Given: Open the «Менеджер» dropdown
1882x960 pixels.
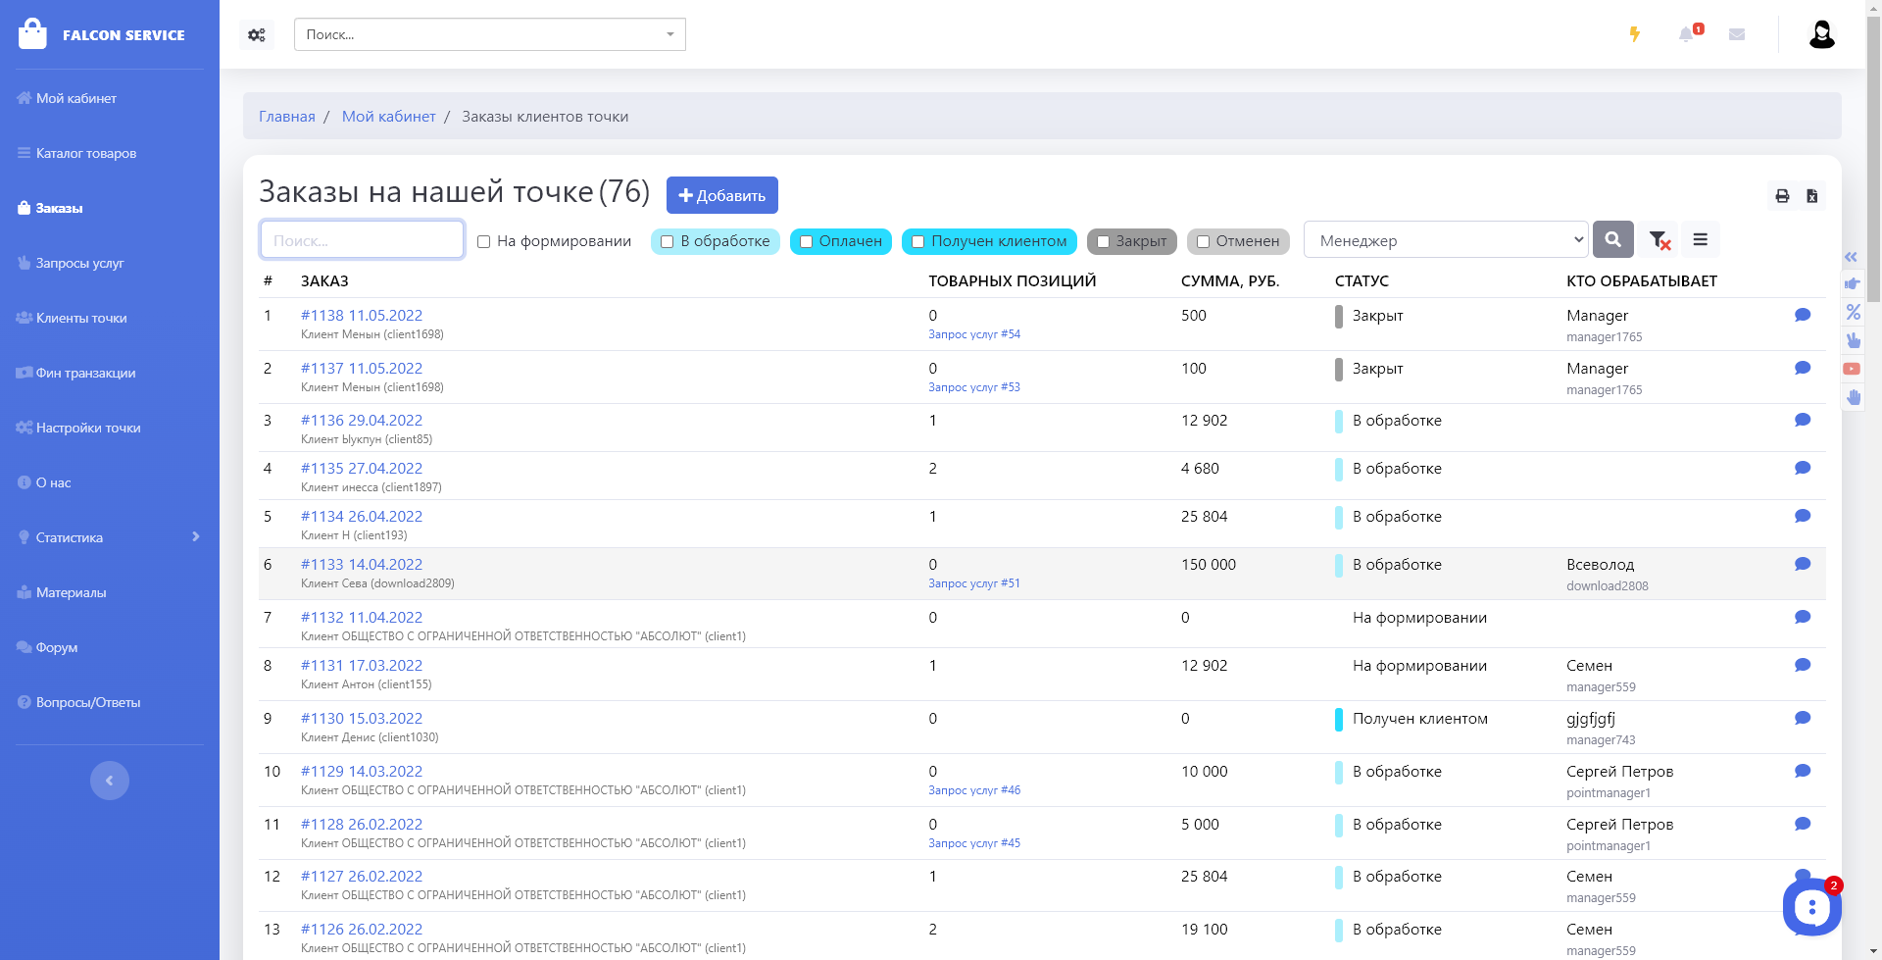Looking at the screenshot, I should 1445,240.
